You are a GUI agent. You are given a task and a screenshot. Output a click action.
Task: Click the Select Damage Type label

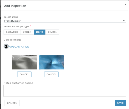pyautogui.click(x=16, y=27)
